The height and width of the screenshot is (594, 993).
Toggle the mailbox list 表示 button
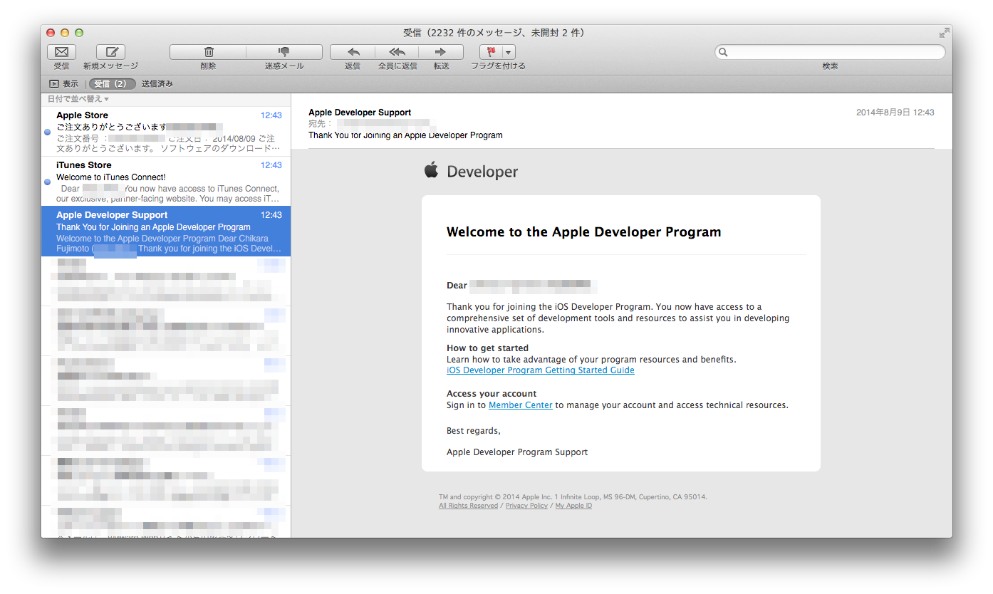pos(63,84)
